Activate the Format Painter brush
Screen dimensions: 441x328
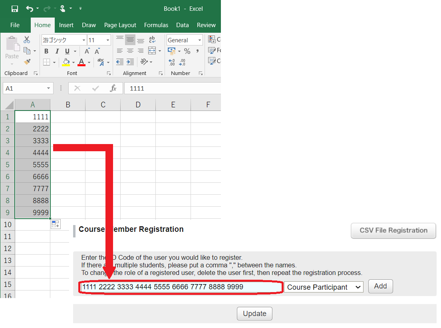pos(27,61)
